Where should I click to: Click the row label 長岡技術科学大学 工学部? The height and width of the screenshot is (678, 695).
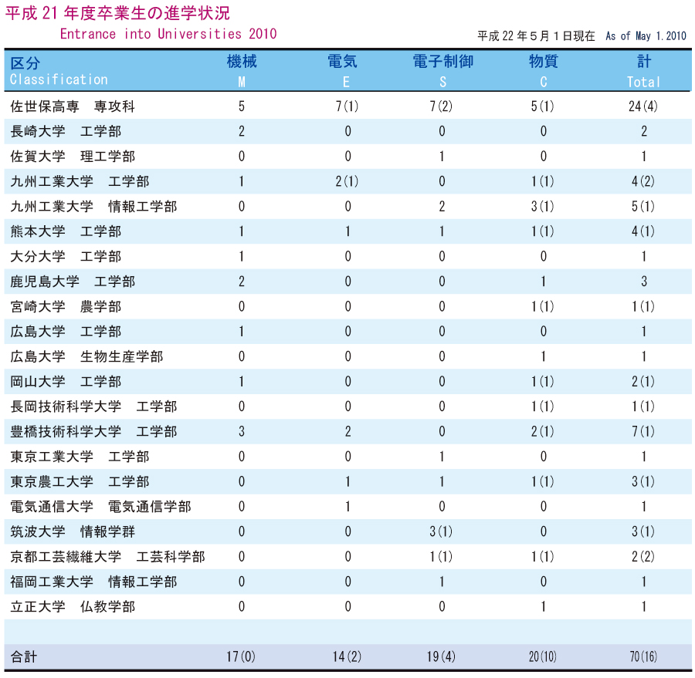[93, 406]
